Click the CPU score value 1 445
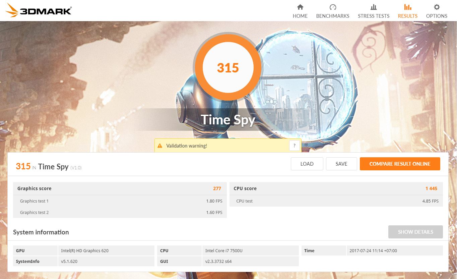The width and height of the screenshot is (457, 279). 432,188
